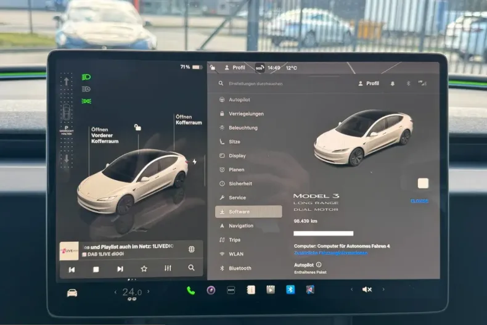Open Profil next to the bell icon
The width and height of the screenshot is (487, 325).
369,84
